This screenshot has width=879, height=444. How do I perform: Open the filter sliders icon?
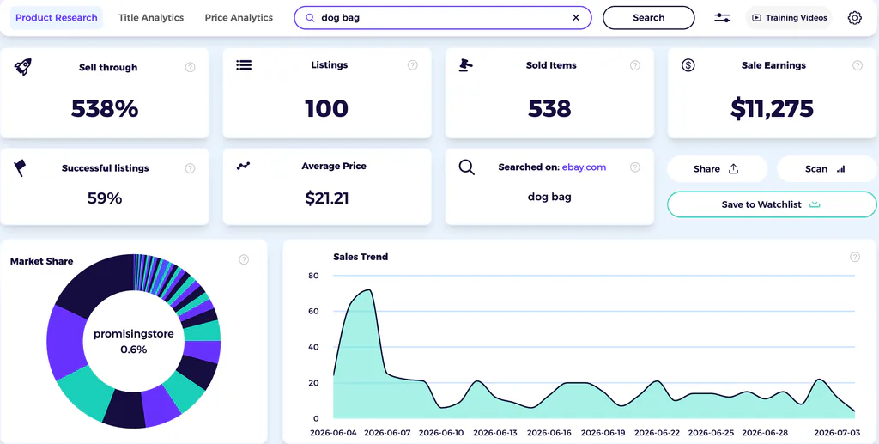722,17
